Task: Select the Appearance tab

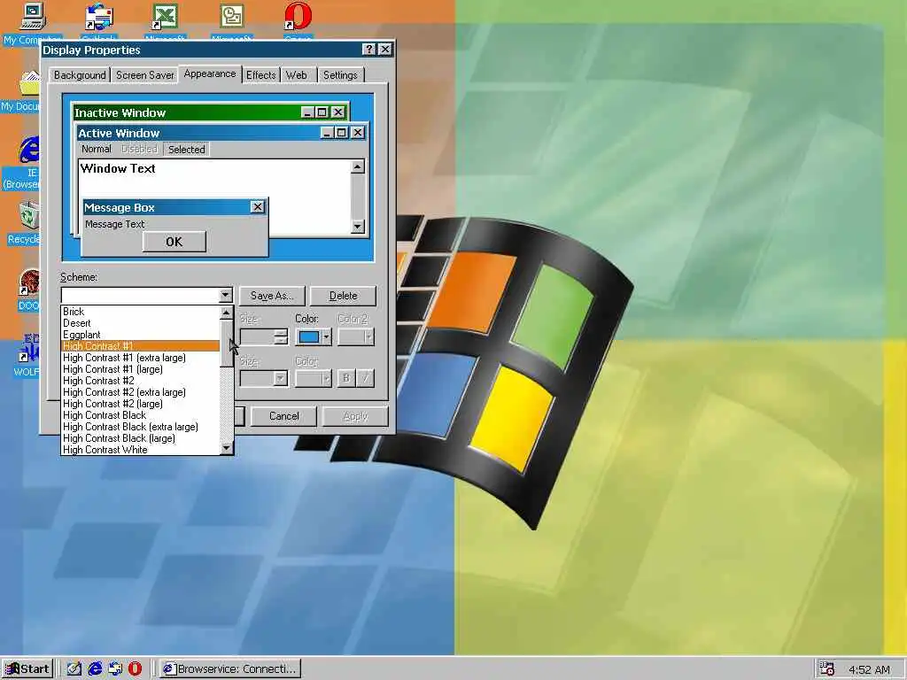Action: [x=210, y=74]
